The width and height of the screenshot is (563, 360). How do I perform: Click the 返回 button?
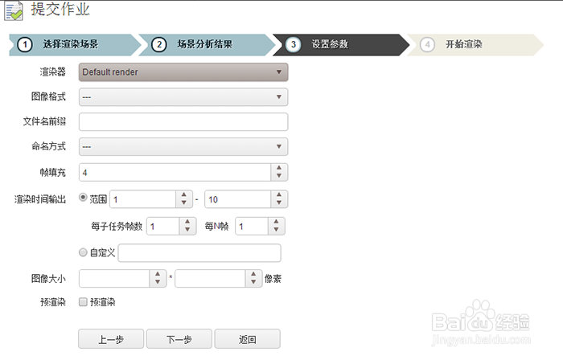point(247,339)
